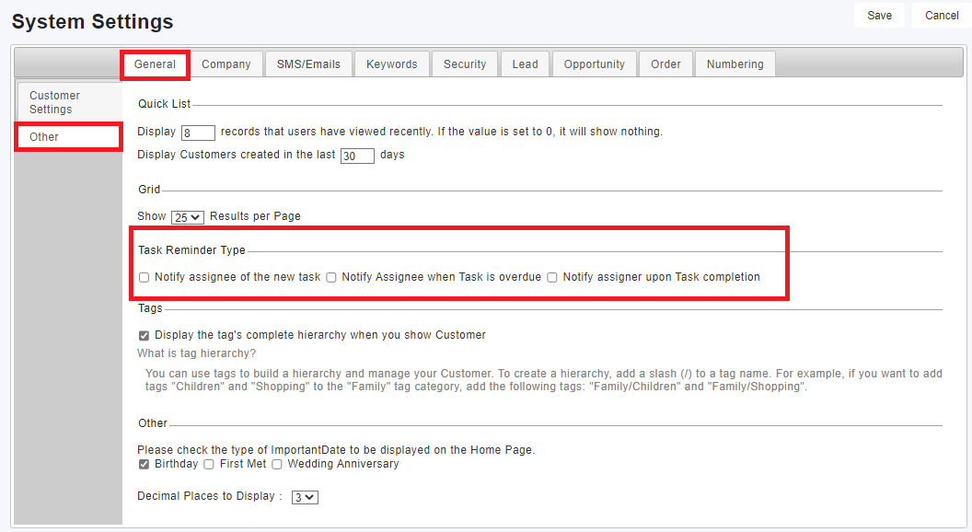
Task: Open the Numbering tab
Action: pyautogui.click(x=735, y=64)
